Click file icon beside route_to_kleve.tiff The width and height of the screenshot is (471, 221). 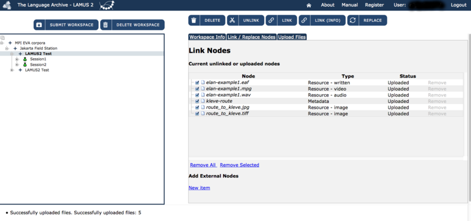click(x=203, y=113)
